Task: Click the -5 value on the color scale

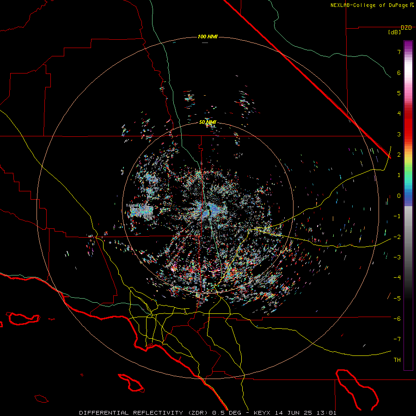Action: 397,298
